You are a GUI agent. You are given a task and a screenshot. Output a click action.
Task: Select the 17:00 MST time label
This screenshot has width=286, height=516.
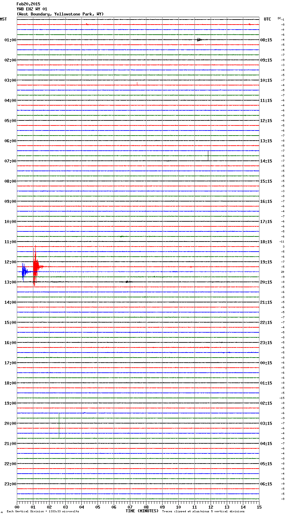tap(10, 363)
